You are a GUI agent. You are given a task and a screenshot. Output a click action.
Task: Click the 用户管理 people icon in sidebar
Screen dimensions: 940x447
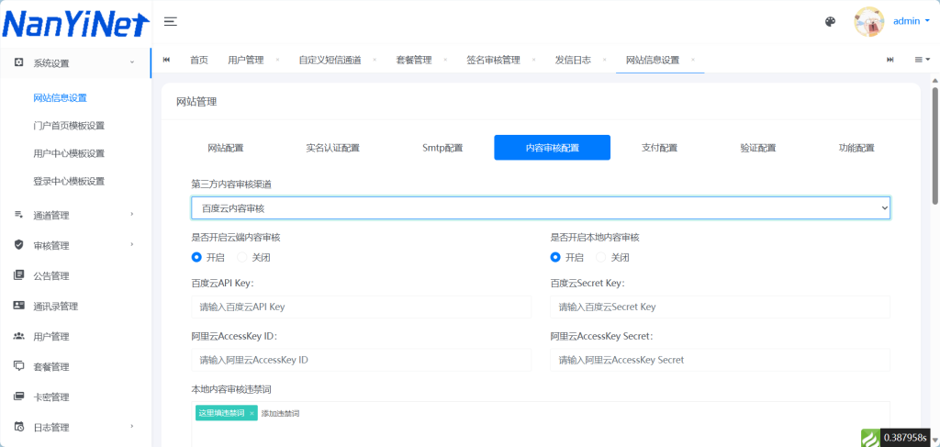[x=18, y=336]
